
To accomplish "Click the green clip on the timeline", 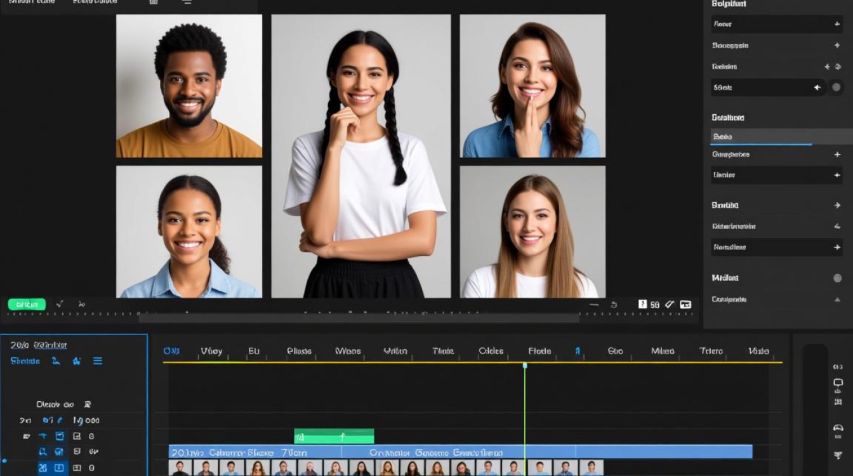I will pos(334,437).
